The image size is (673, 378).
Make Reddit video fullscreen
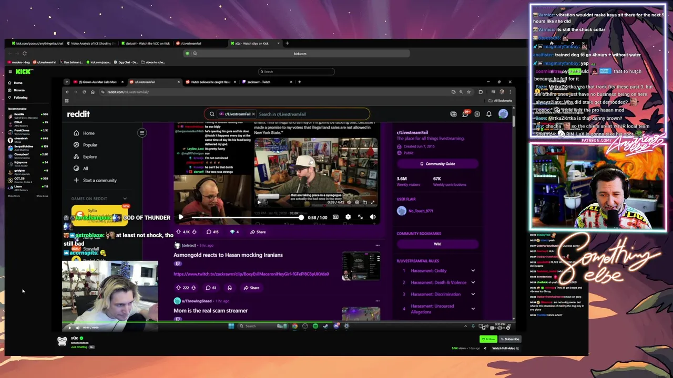coord(360,217)
